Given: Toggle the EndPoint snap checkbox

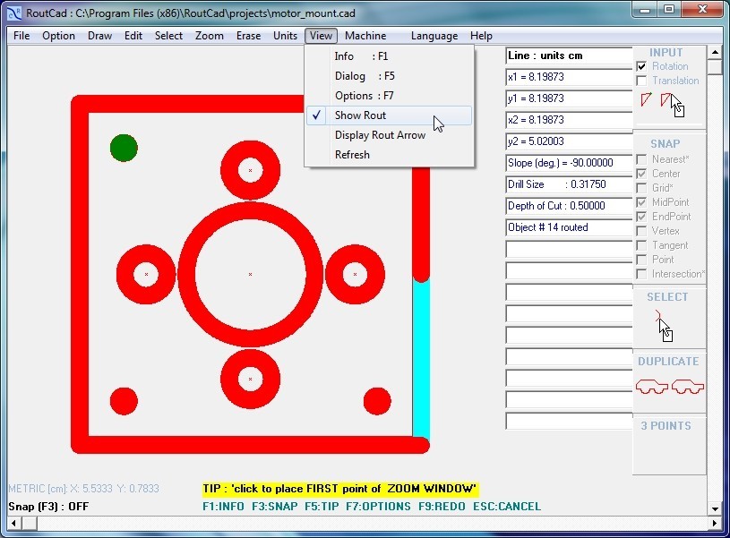Looking at the screenshot, I should (x=641, y=216).
